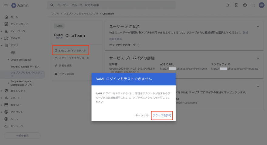Click the account @ icon

[x=6, y=112]
